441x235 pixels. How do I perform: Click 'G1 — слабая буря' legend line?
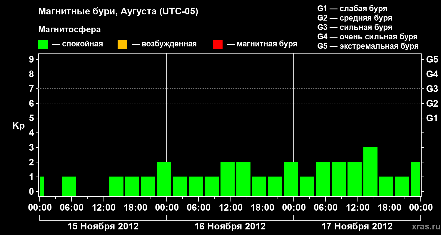pos(352,9)
